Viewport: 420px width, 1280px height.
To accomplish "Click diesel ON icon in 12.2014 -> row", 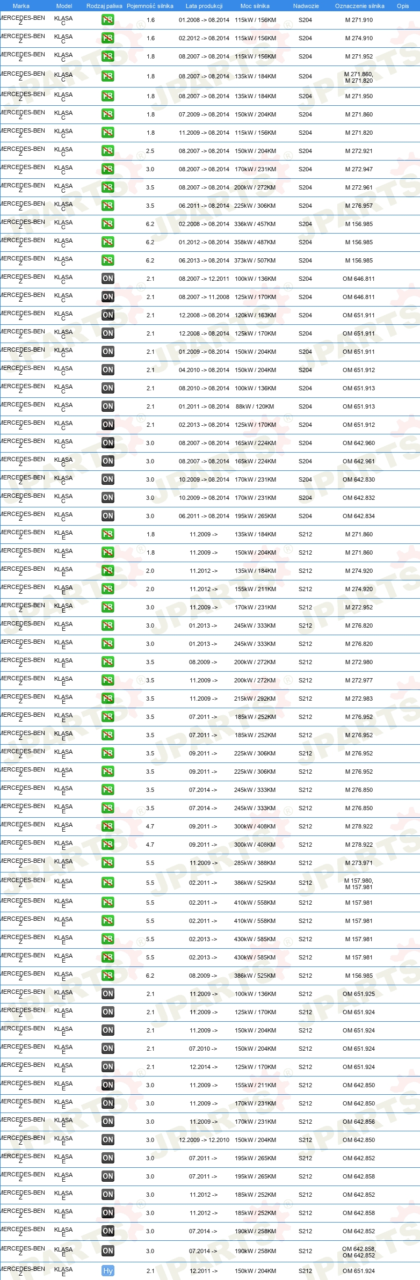I will [108, 1067].
